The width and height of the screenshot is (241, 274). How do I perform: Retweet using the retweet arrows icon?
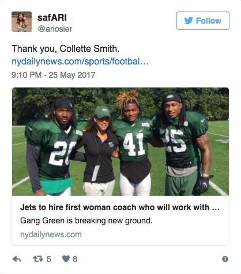[x=37, y=259]
